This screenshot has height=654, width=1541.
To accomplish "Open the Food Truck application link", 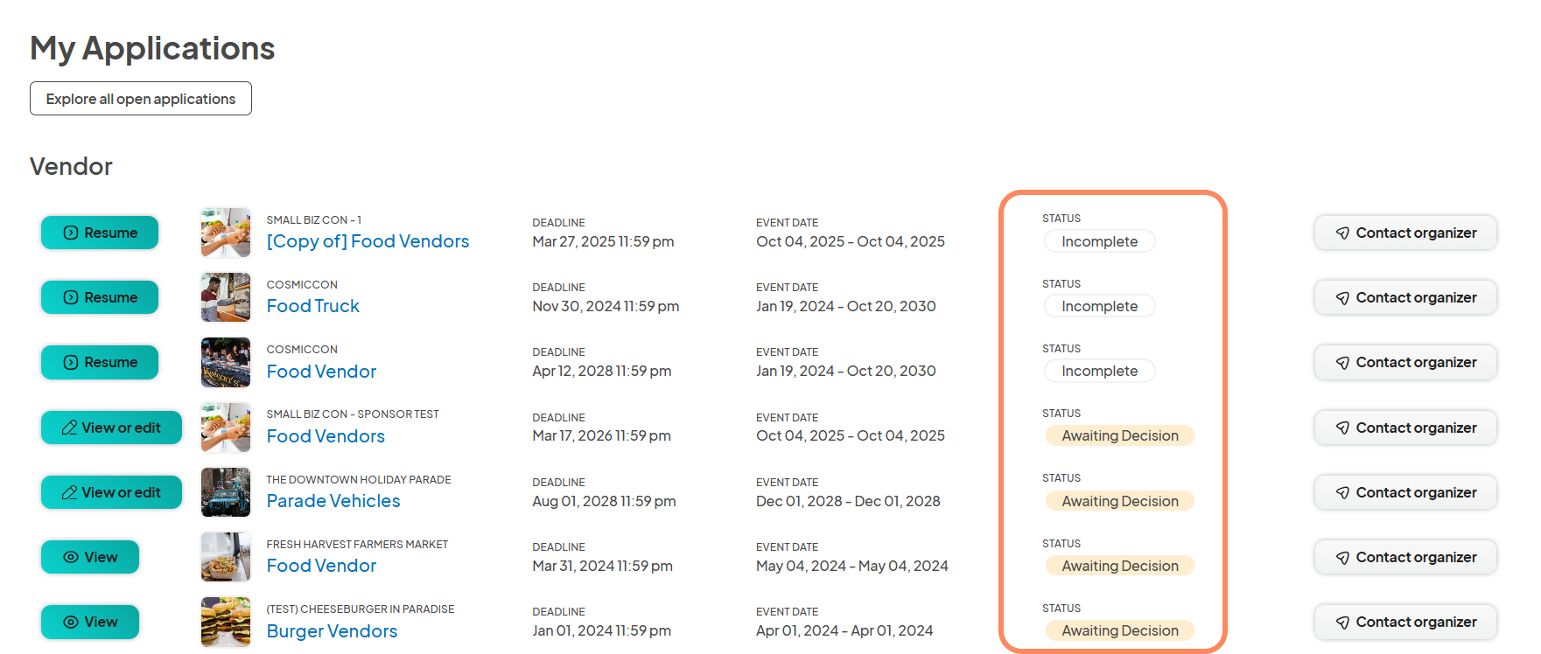I will (x=312, y=306).
